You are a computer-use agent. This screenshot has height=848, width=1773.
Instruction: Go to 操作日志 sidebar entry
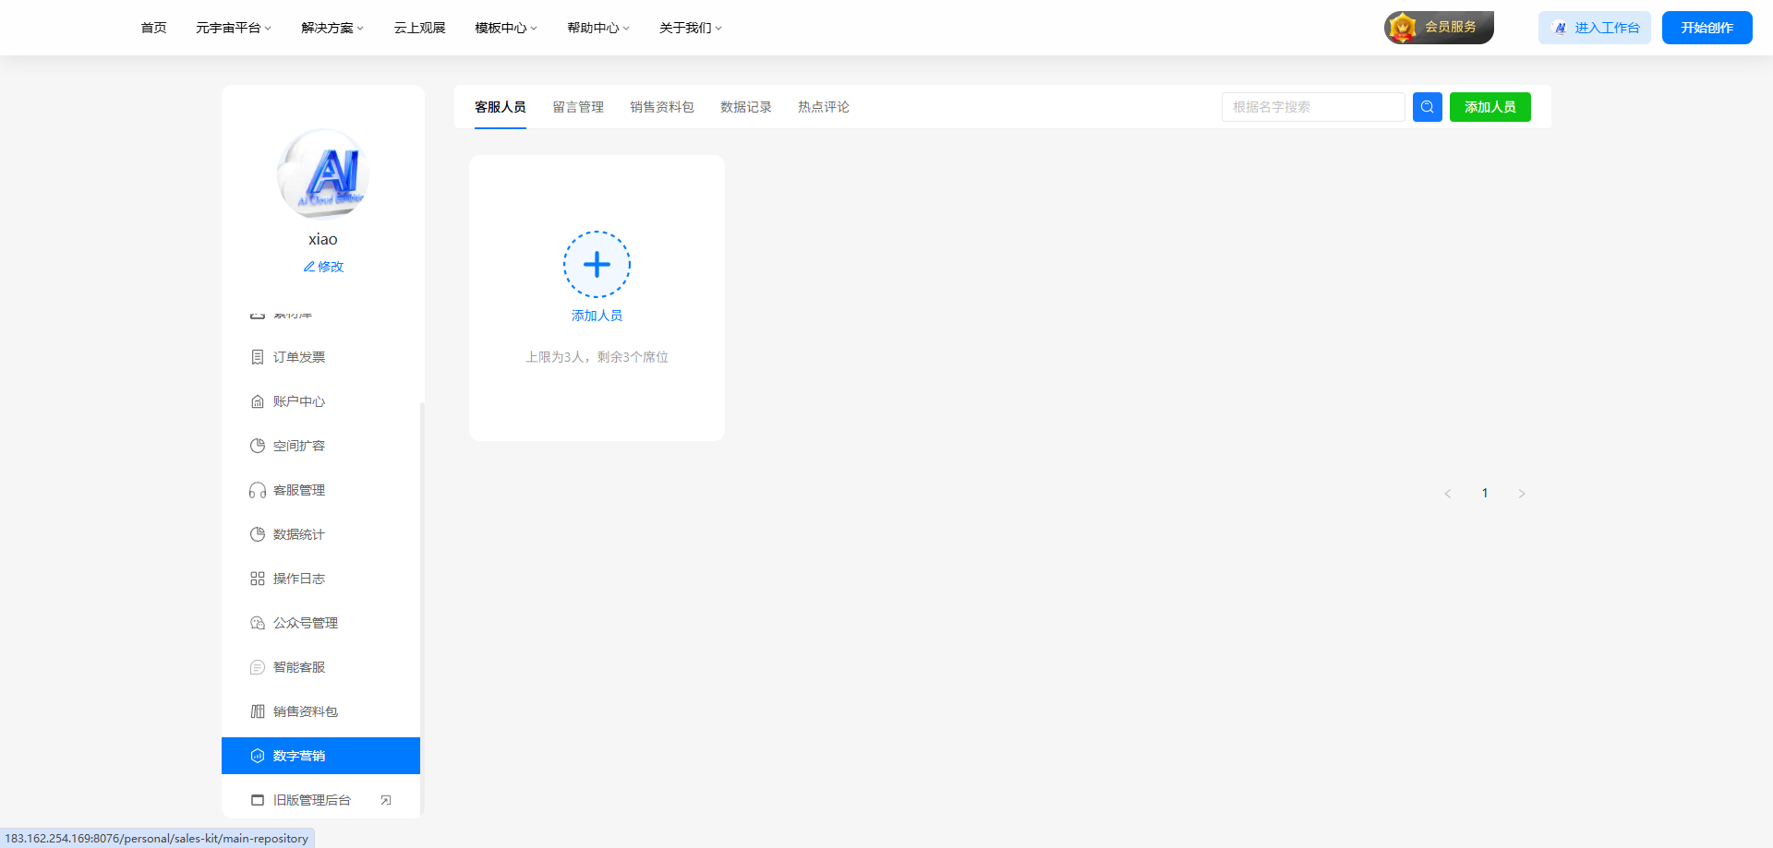tap(298, 579)
